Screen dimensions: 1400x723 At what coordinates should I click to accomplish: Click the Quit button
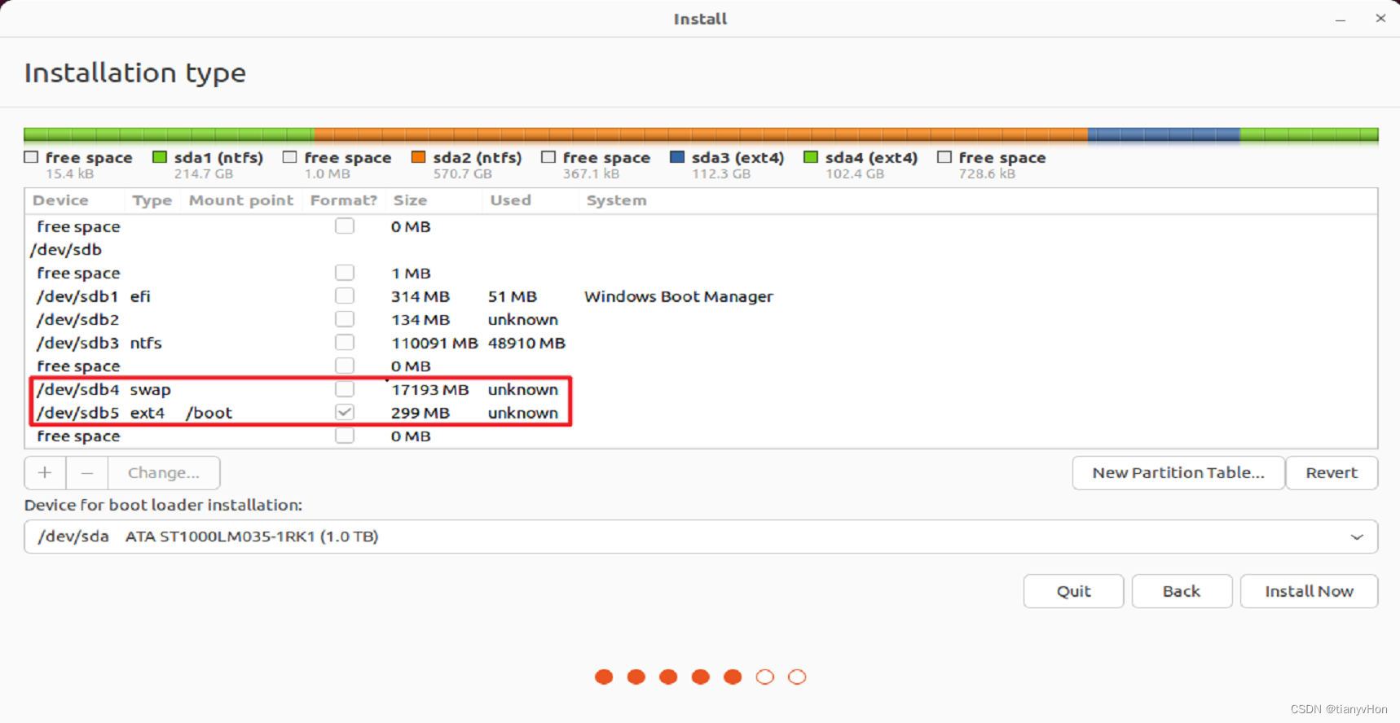(1073, 591)
